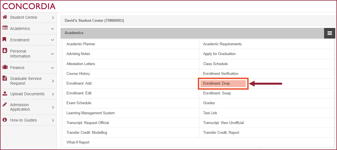Click the Enrollment bookmark icon
This screenshot has height=150, width=337.
(4, 40)
